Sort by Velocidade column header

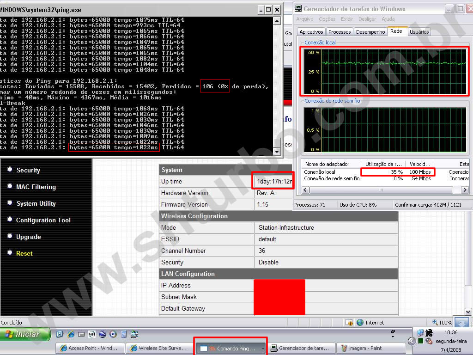point(420,164)
